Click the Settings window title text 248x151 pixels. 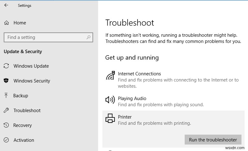pyautogui.click(x=25, y=6)
